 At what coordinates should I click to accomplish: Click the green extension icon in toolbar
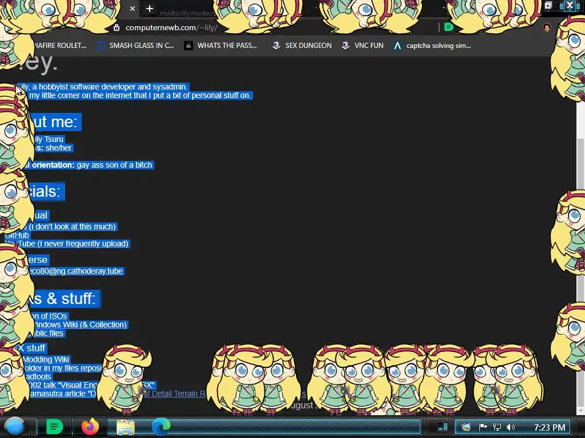coord(449,27)
